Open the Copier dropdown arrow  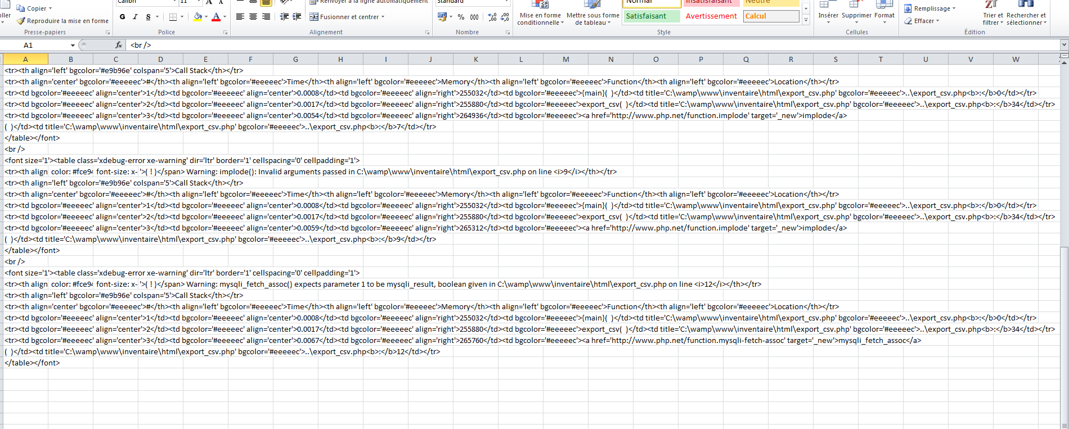[51, 8]
